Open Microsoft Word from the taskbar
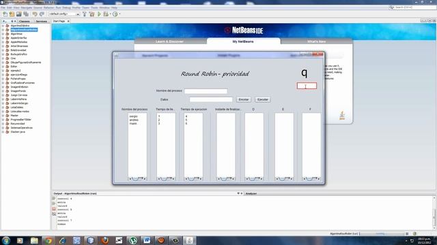437x245 pixels. [147, 240]
